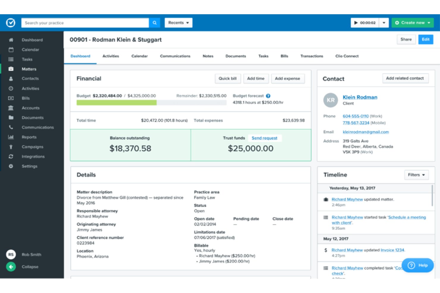
Task: Click the Rob Smith user name
Action: [32, 255]
